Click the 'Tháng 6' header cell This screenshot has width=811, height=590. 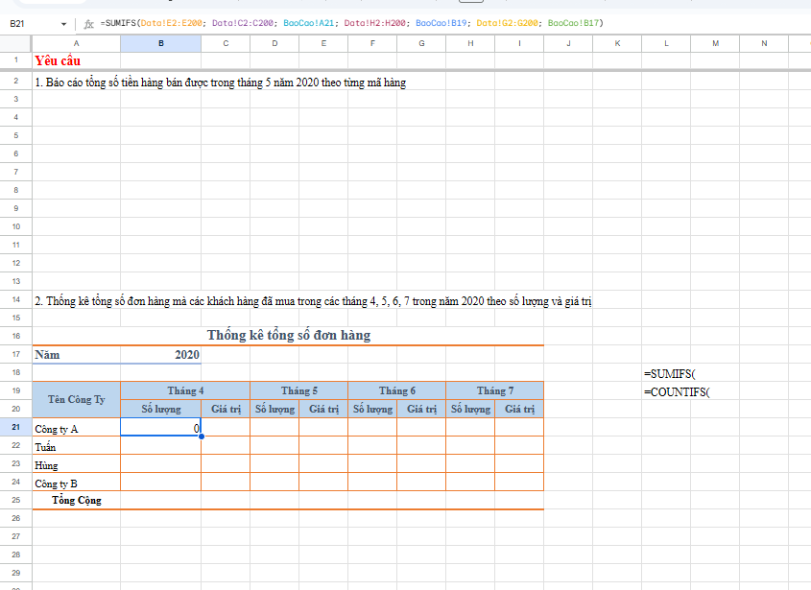pyautogui.click(x=396, y=390)
